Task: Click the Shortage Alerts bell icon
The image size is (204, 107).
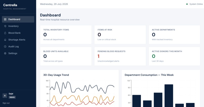Action: tap(5, 40)
